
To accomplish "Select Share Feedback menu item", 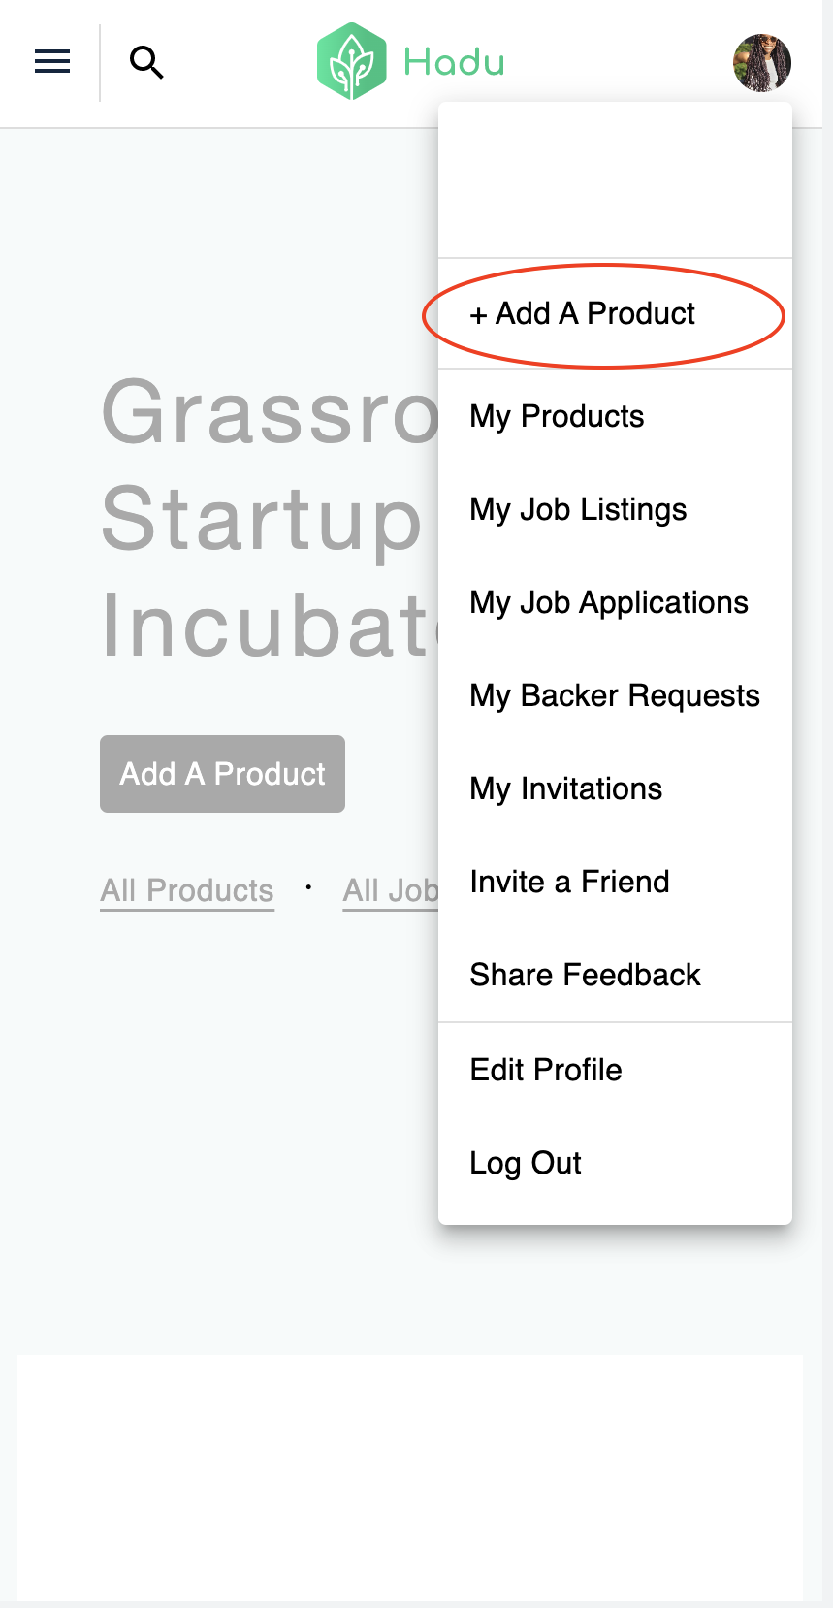I will (585, 976).
